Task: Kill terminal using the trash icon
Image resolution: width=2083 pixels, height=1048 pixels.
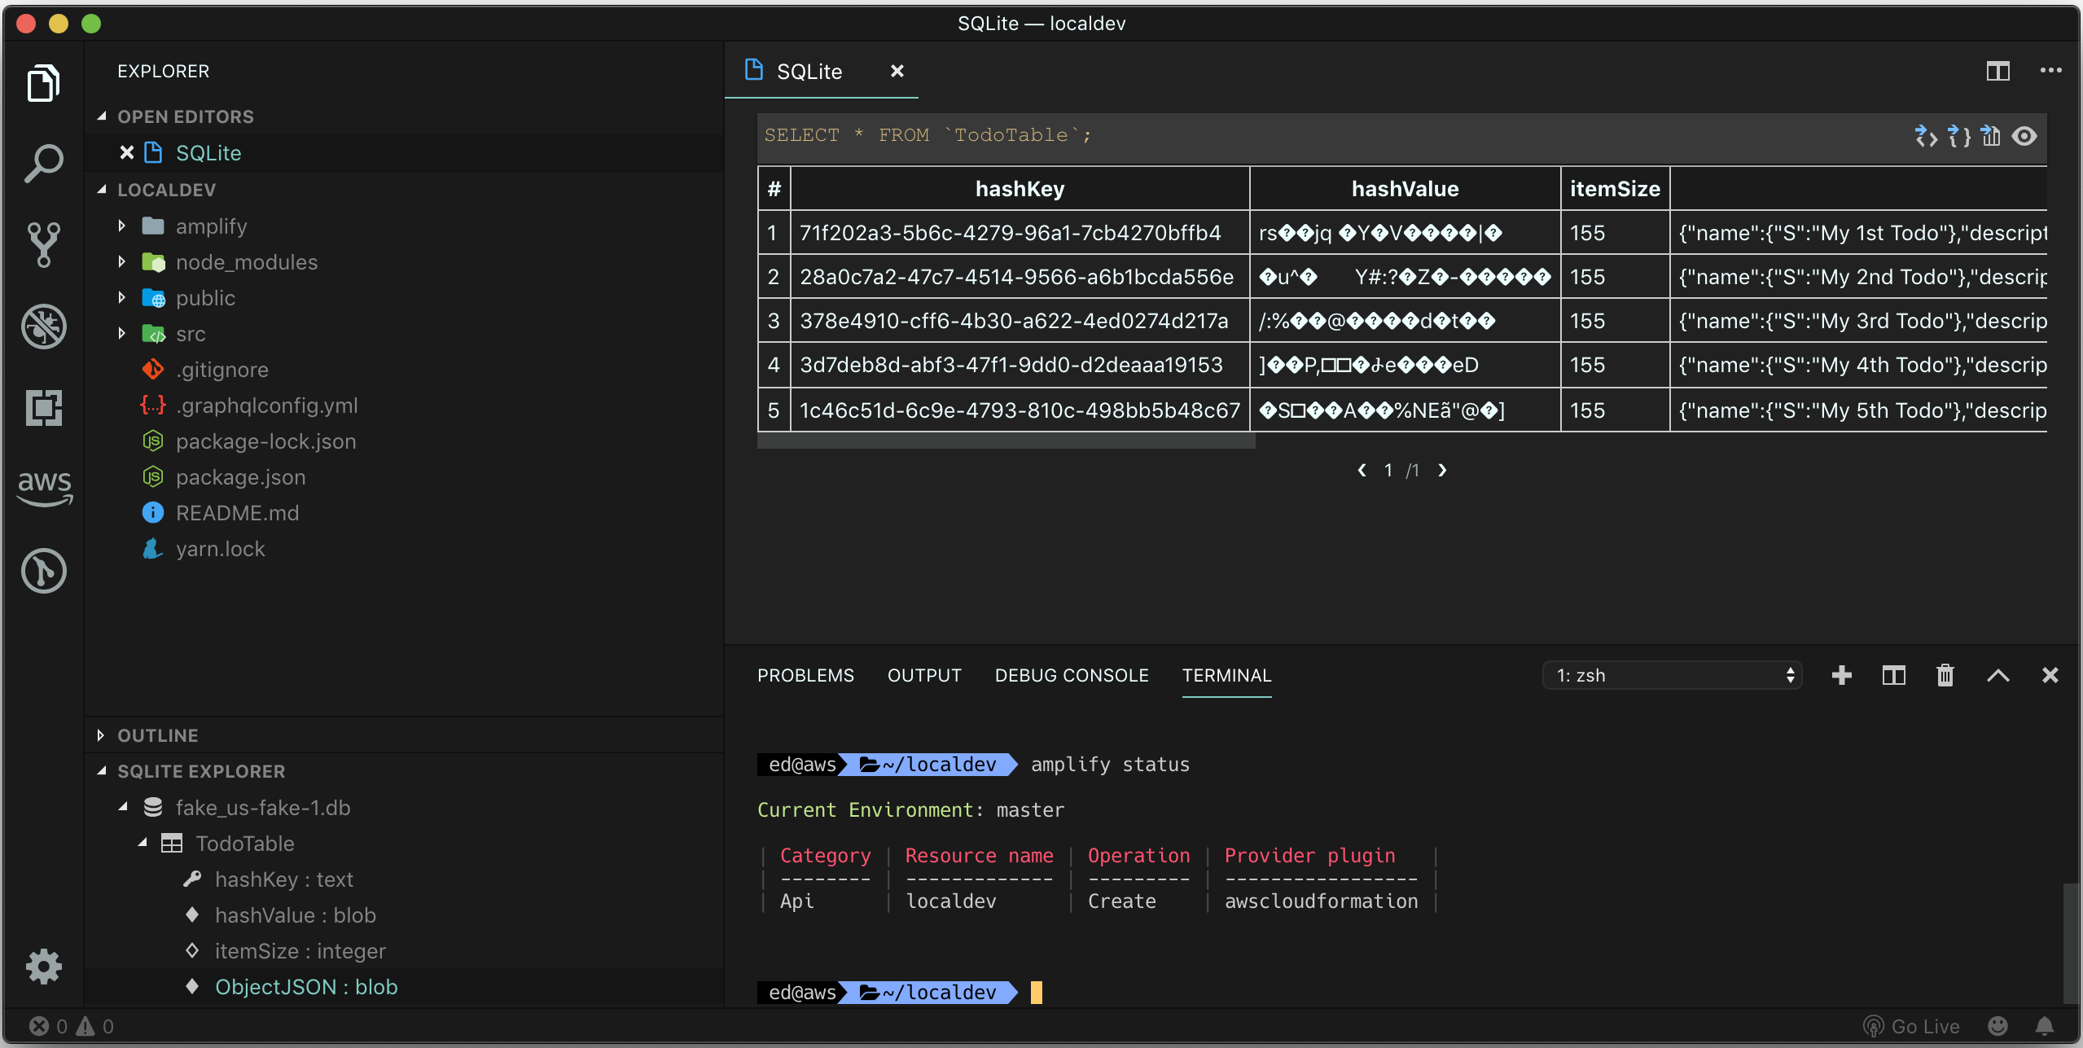Action: pyautogui.click(x=1945, y=675)
